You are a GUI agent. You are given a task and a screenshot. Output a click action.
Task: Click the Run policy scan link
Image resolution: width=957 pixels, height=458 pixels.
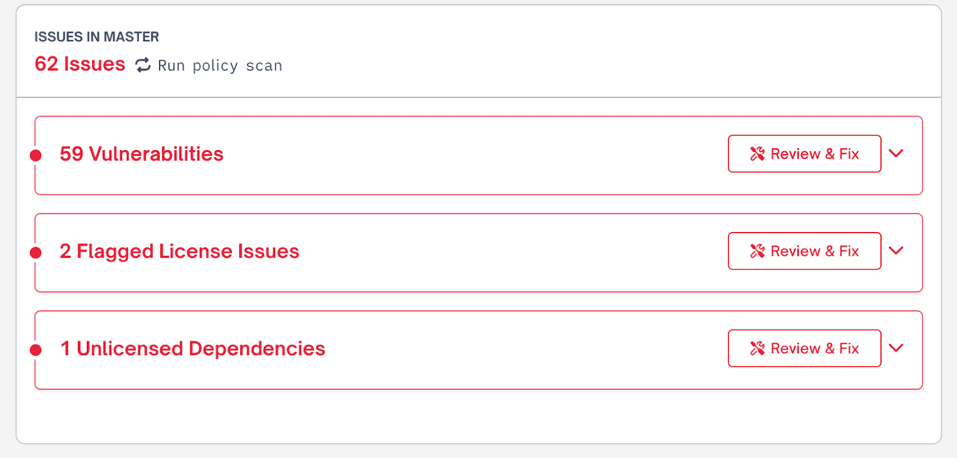click(220, 65)
